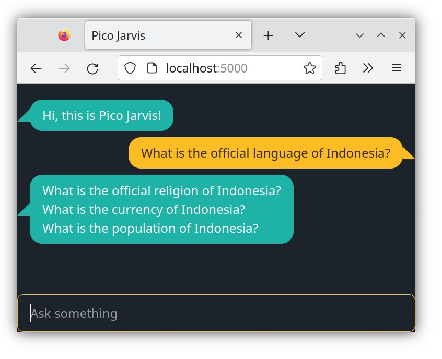Screen dimensions: 442x359
Task: Open a new tab with plus button
Action: (268, 35)
